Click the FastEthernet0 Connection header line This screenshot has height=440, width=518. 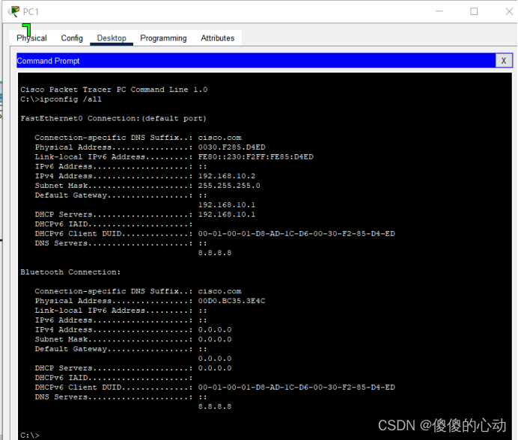(x=113, y=118)
